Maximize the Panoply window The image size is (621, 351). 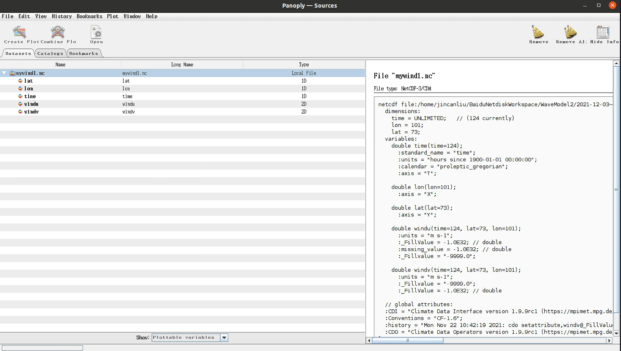coord(598,5)
